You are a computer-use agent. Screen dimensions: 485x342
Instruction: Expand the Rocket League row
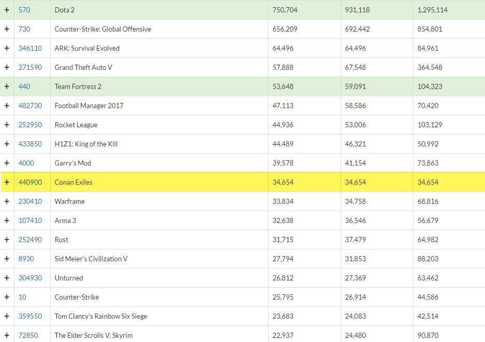pos(7,125)
